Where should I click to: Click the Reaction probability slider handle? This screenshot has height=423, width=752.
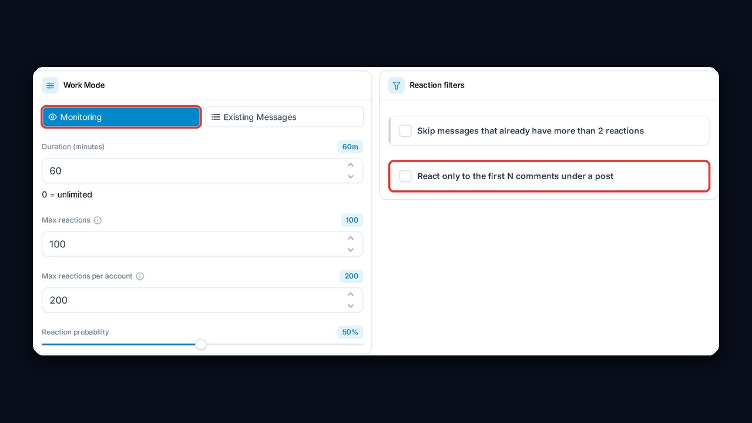201,345
